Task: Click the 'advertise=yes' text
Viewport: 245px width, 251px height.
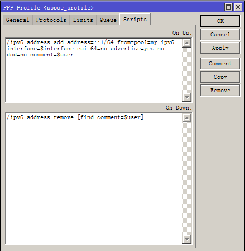Action: [x=132, y=49]
